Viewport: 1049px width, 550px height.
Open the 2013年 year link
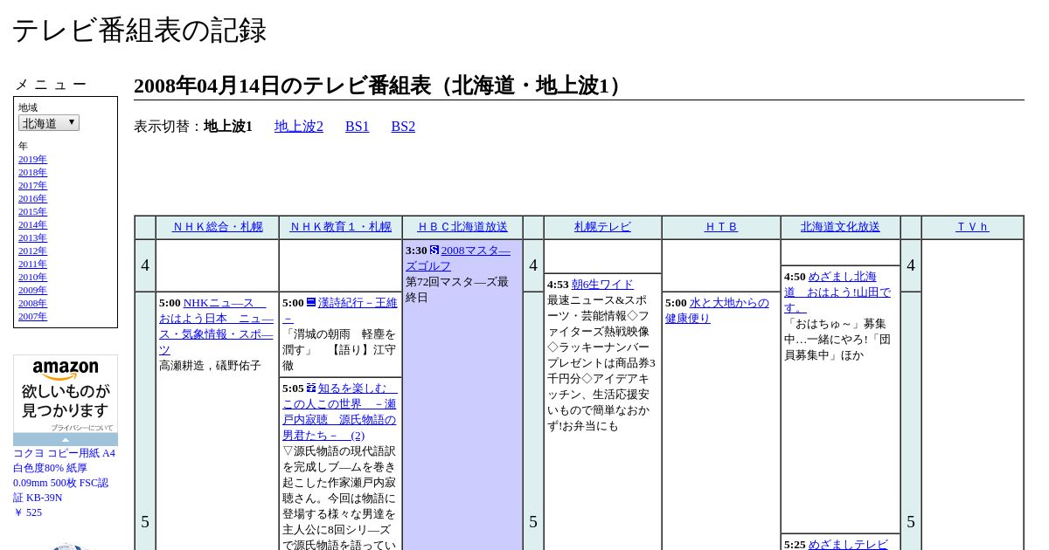[32, 238]
